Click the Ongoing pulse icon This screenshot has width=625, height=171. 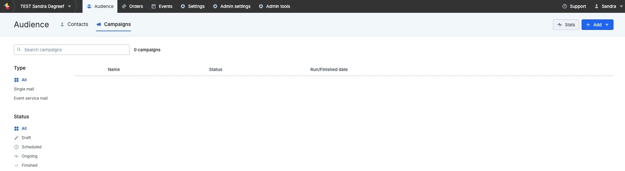pyautogui.click(x=16, y=156)
